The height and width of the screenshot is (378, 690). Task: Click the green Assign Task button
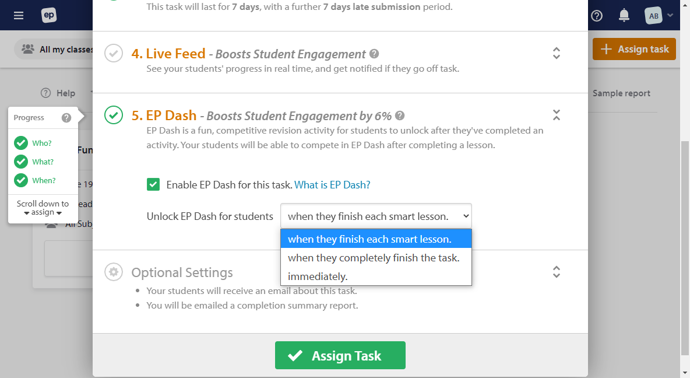(340, 356)
